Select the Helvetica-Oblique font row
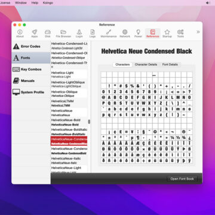The height and width of the screenshot is (215, 215). pyautogui.click(x=69, y=94)
